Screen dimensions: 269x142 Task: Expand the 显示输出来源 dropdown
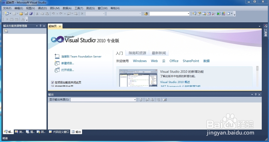[135, 100]
